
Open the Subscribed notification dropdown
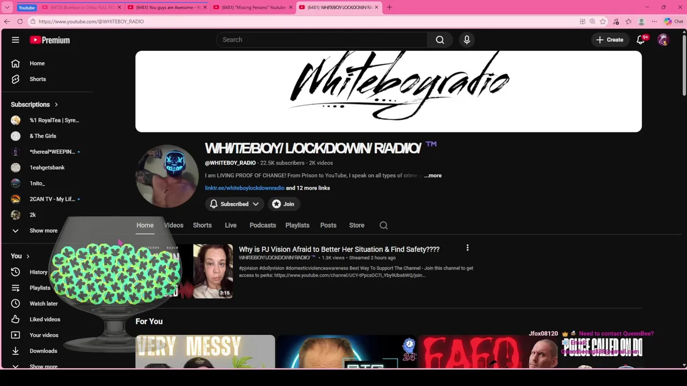(x=234, y=204)
